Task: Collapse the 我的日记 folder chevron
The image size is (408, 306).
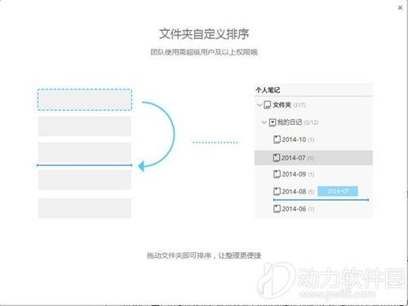Action: pyautogui.click(x=264, y=122)
